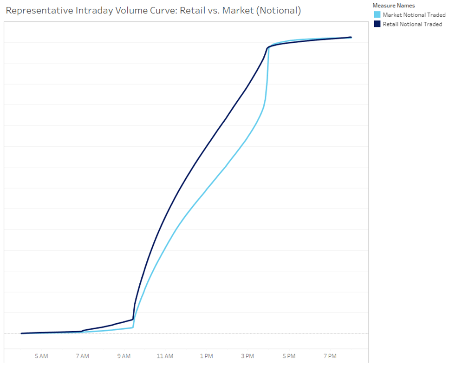Click the 3 PM axis label

247,356
